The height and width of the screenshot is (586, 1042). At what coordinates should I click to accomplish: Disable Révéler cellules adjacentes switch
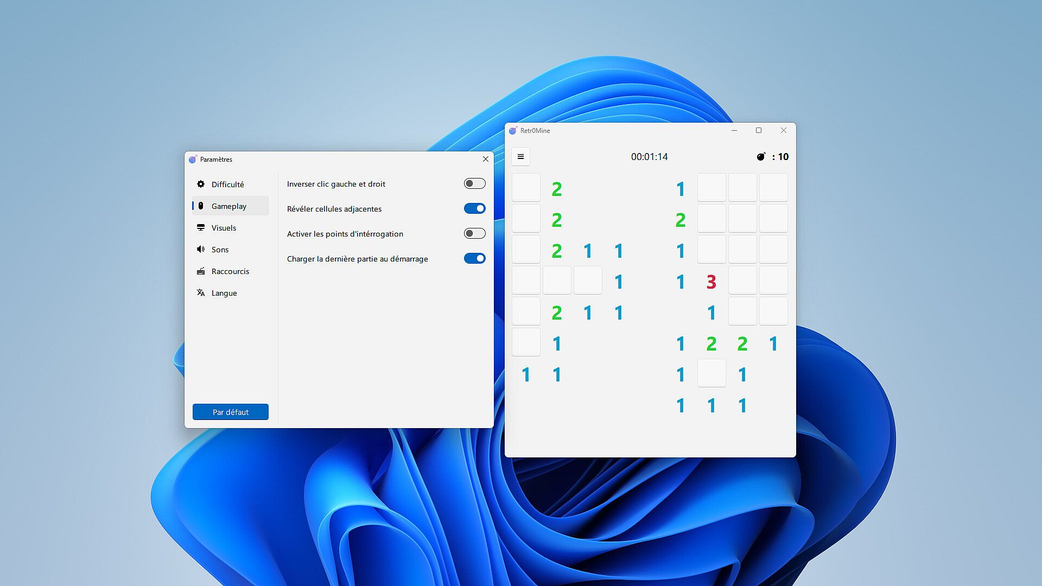(x=474, y=209)
